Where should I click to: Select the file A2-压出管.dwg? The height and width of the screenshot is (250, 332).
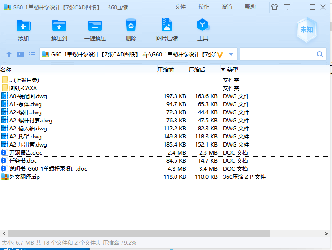pos(28,144)
